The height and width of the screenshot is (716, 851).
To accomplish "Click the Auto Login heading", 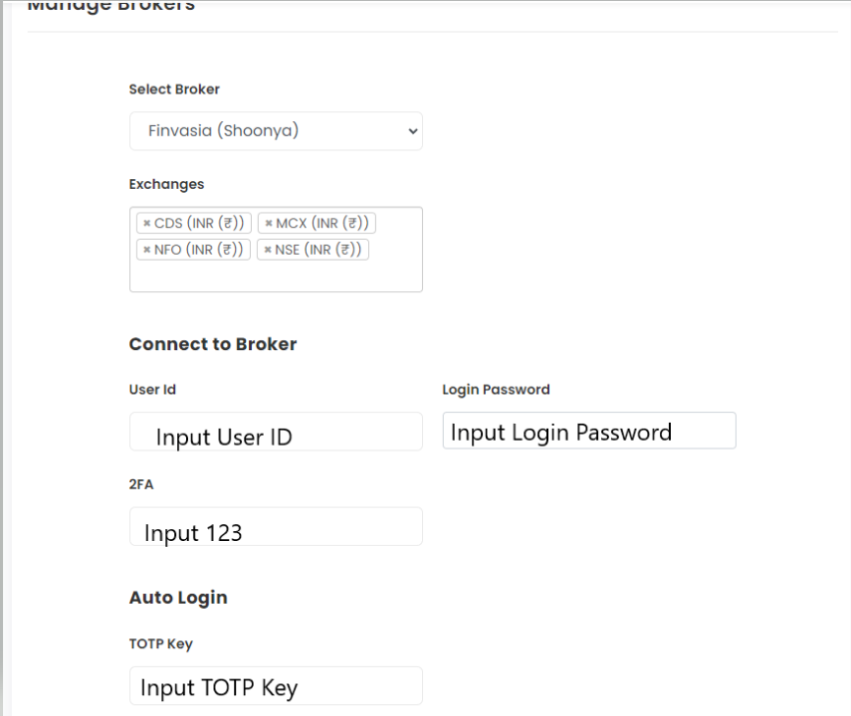I will 178,598.
